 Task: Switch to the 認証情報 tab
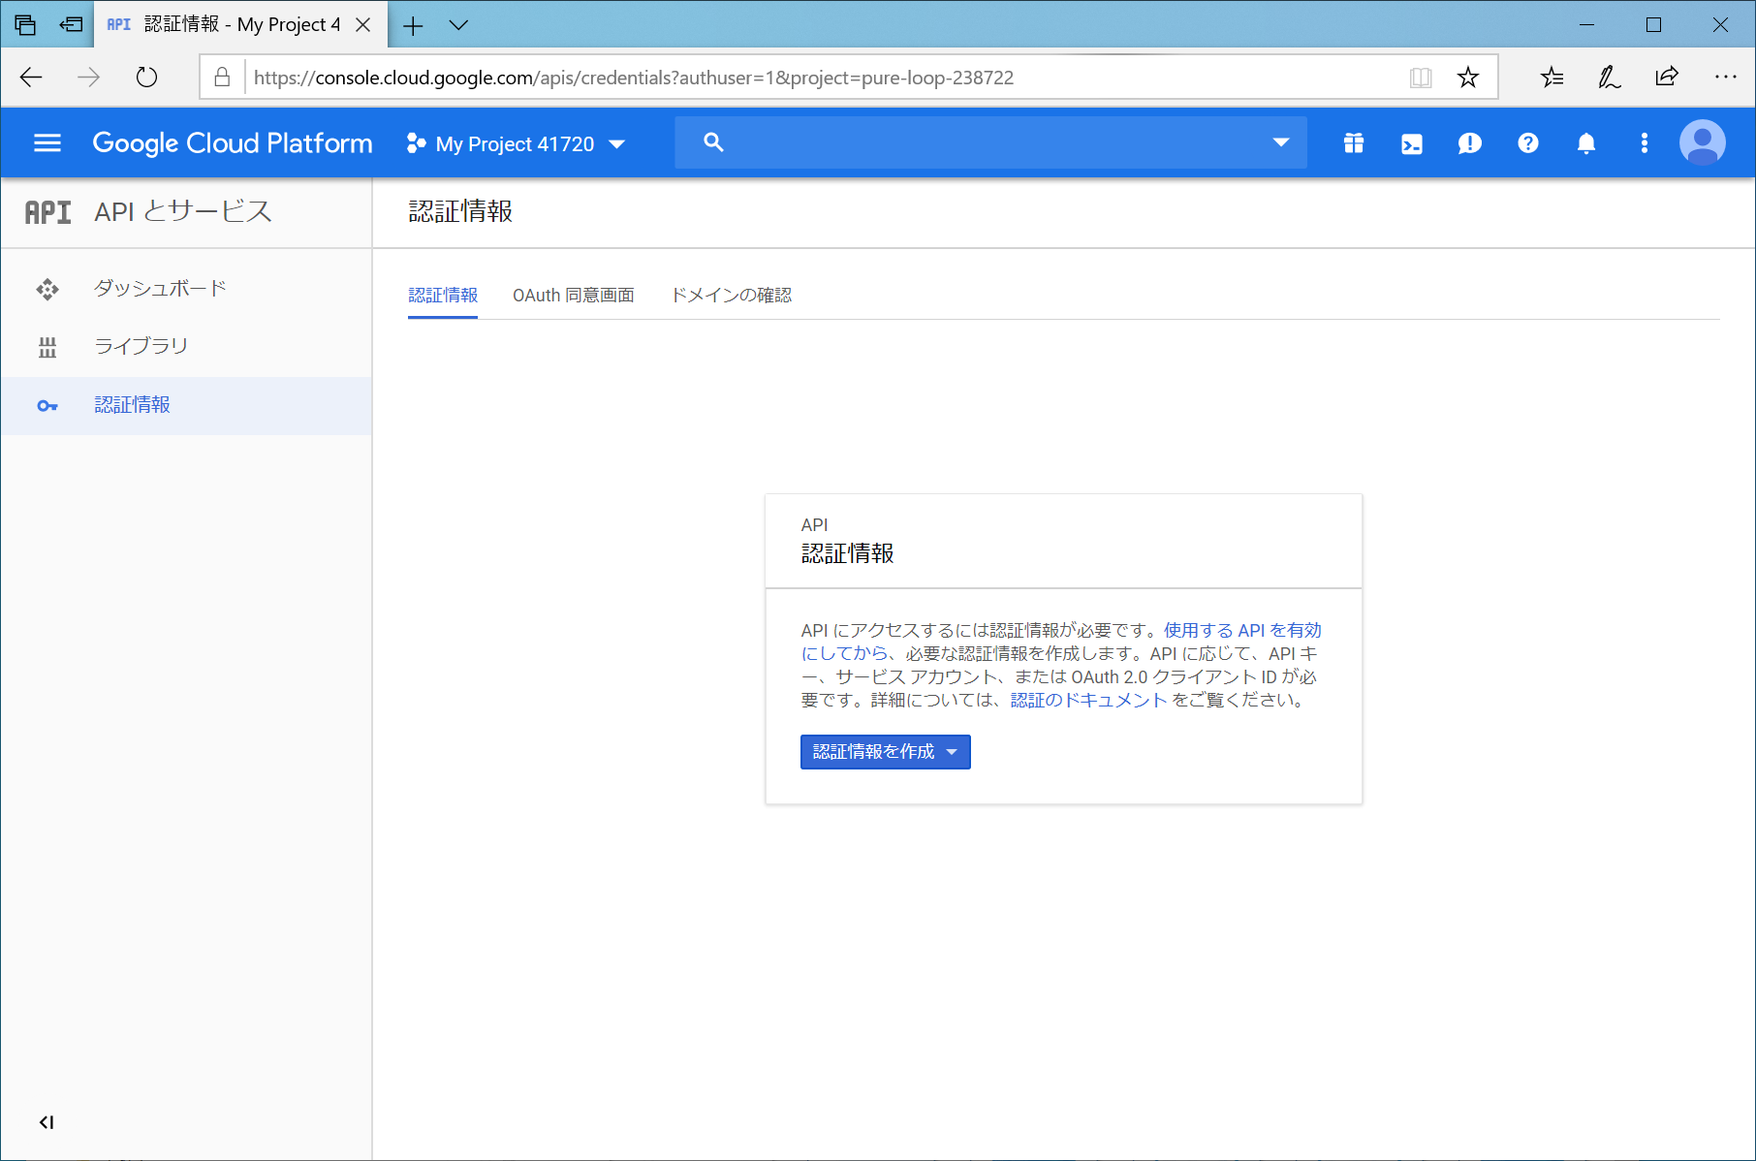click(443, 296)
